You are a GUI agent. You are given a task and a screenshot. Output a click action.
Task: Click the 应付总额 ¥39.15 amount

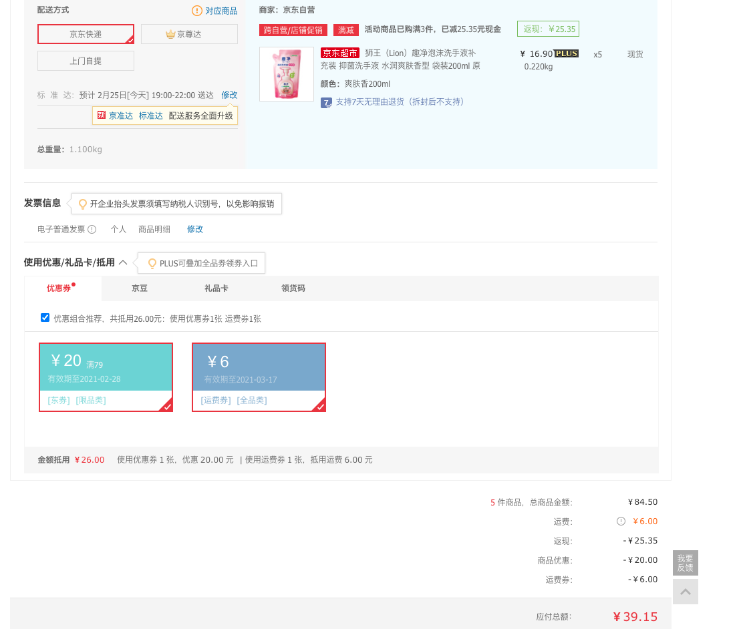click(x=635, y=617)
